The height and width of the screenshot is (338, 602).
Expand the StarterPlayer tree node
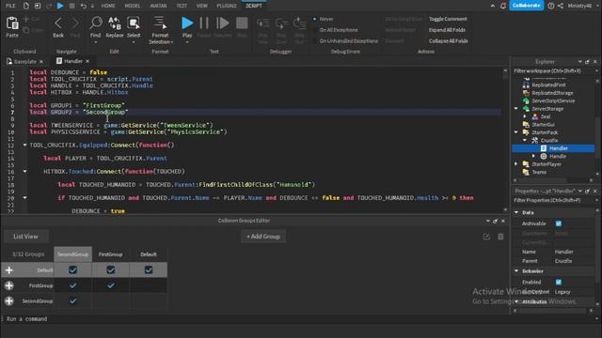(x=516, y=164)
